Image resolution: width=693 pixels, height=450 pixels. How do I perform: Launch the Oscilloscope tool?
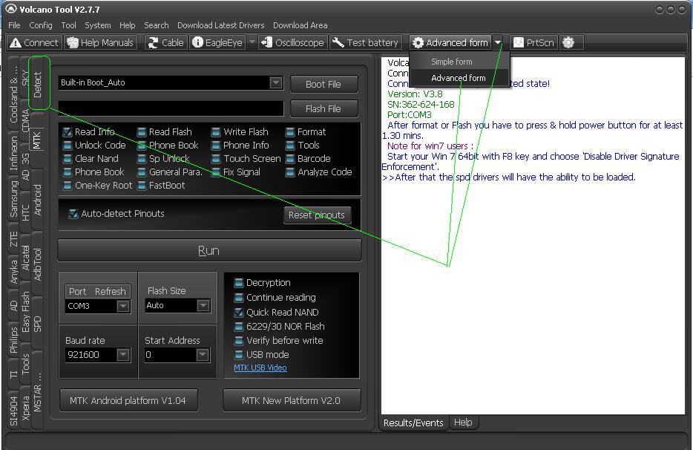pos(293,42)
